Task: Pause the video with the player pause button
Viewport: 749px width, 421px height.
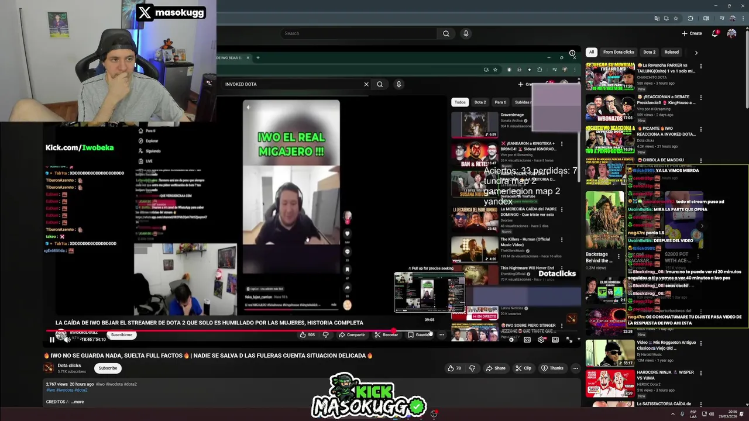Action: pyautogui.click(x=51, y=340)
